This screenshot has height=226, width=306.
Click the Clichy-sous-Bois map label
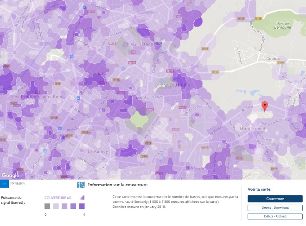point(172,85)
